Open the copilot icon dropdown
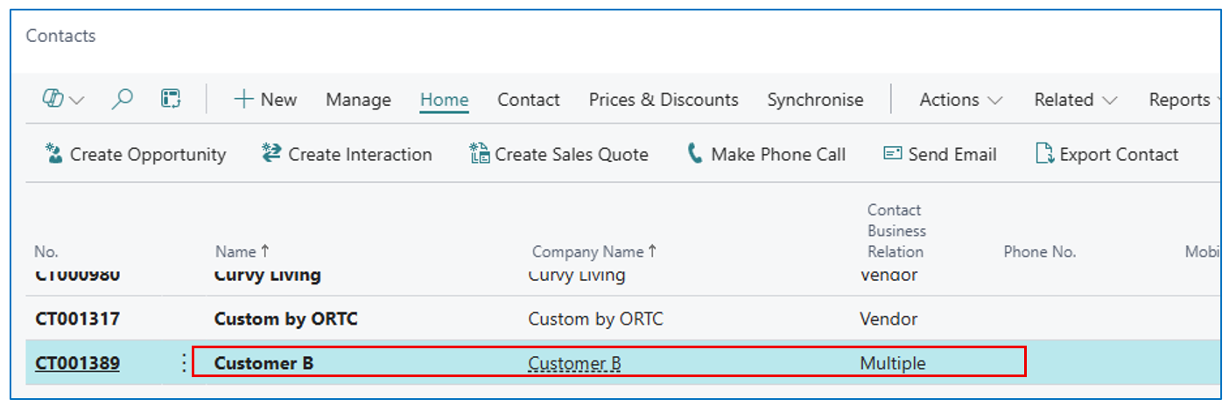The image size is (1229, 406). [x=64, y=100]
